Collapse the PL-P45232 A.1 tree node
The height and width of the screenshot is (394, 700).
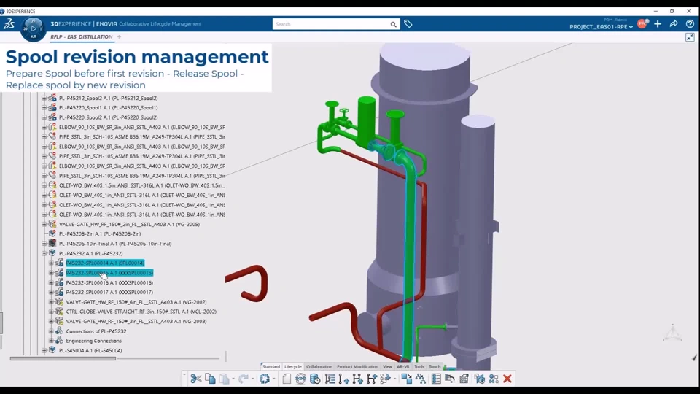(44, 253)
